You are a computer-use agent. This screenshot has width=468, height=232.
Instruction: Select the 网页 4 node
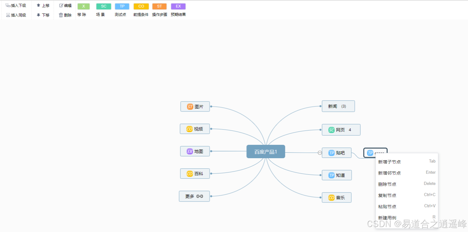click(341, 130)
